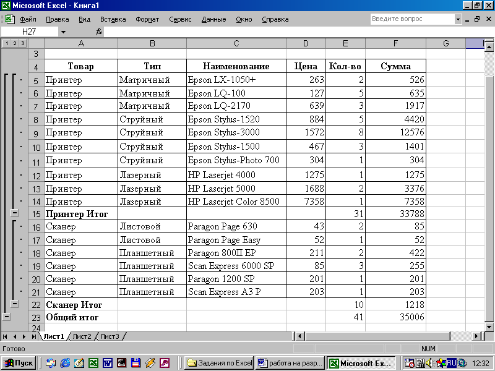495x371 pixels.
Task: Click the cell HP Laserjet Color 8500
Action: [236, 201]
